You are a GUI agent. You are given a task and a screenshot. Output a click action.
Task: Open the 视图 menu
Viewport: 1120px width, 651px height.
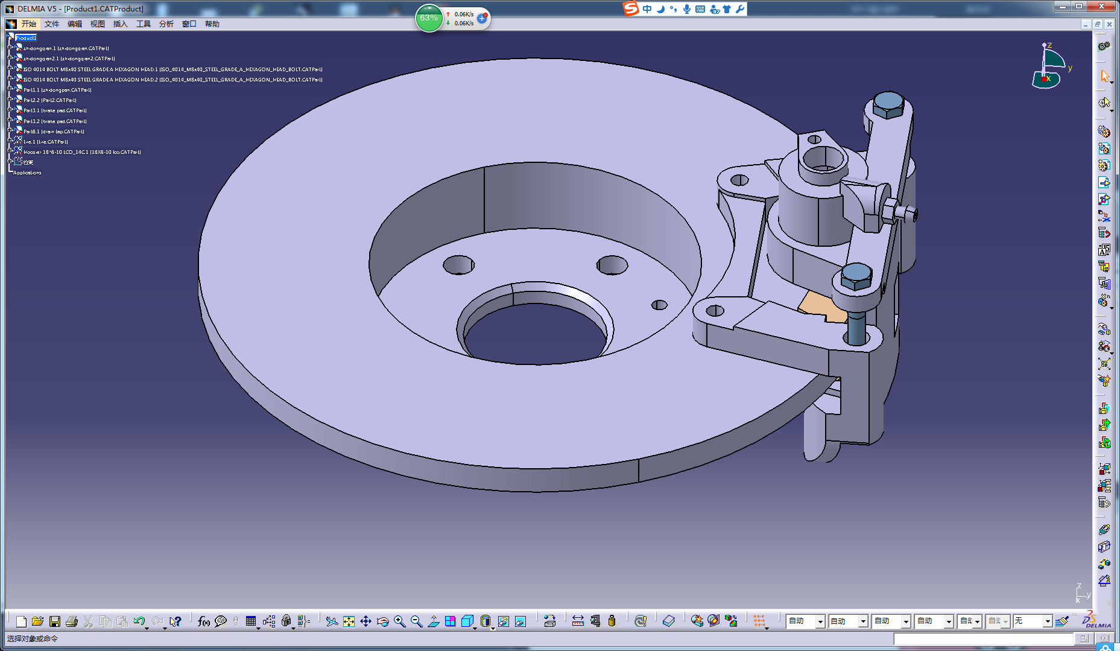pyautogui.click(x=98, y=24)
